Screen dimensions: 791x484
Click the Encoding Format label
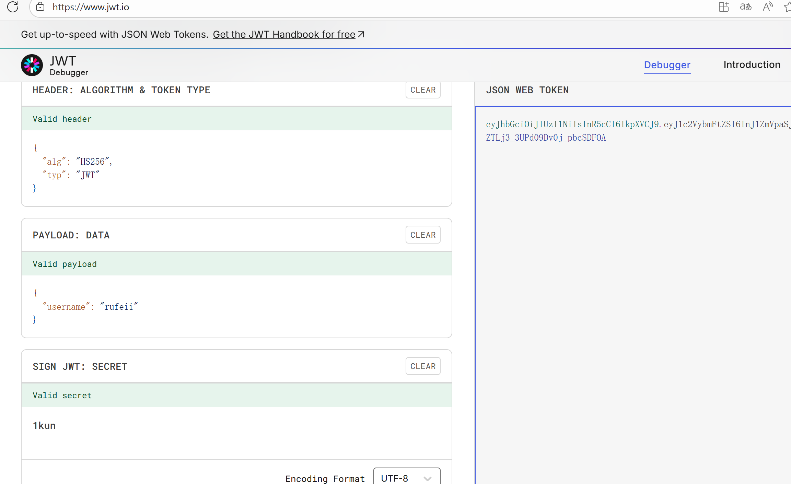(325, 479)
